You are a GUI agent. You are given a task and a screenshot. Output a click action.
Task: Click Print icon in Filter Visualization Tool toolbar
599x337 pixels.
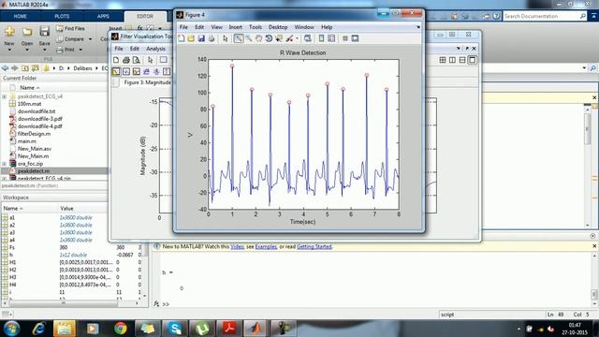(126, 60)
